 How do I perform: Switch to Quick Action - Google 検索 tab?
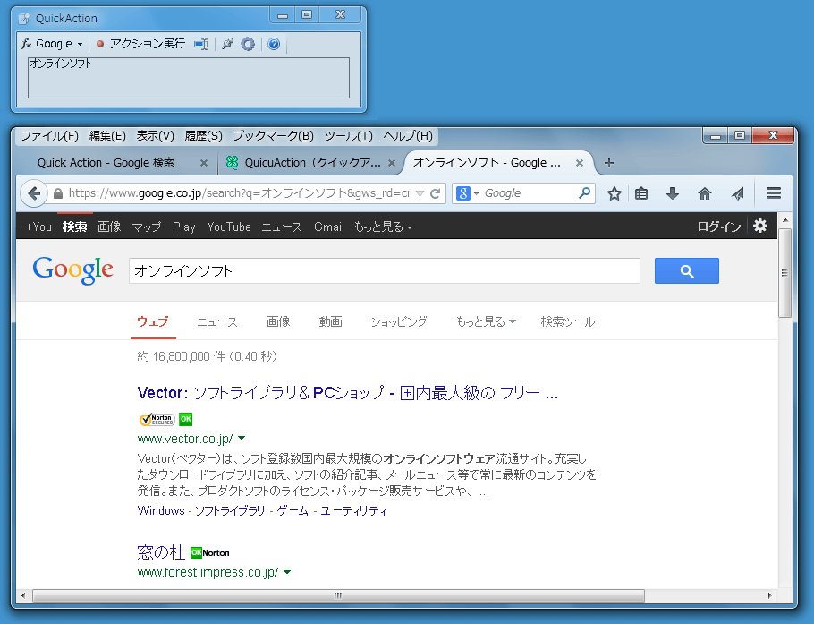point(106,163)
